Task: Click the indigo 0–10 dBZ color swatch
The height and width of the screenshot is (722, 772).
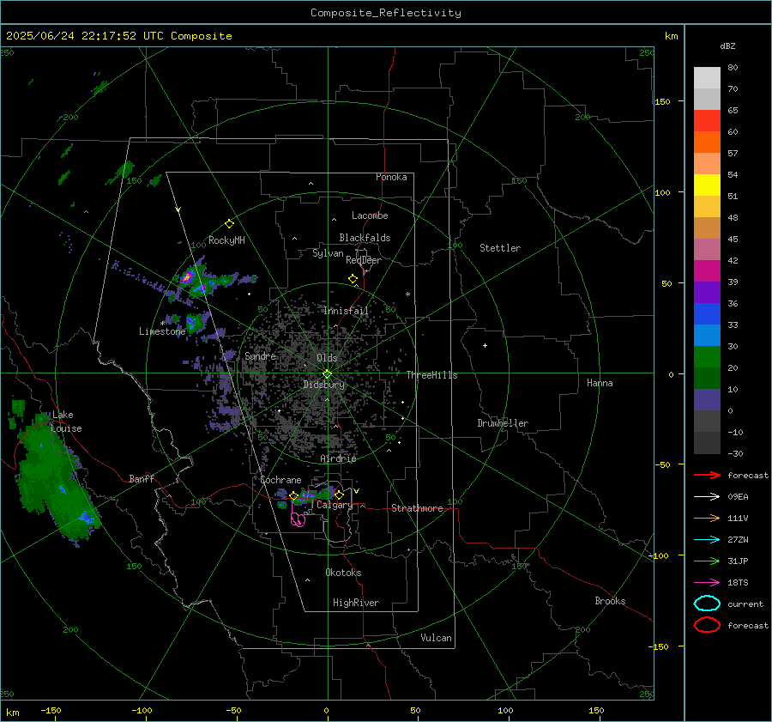Action: (x=707, y=400)
